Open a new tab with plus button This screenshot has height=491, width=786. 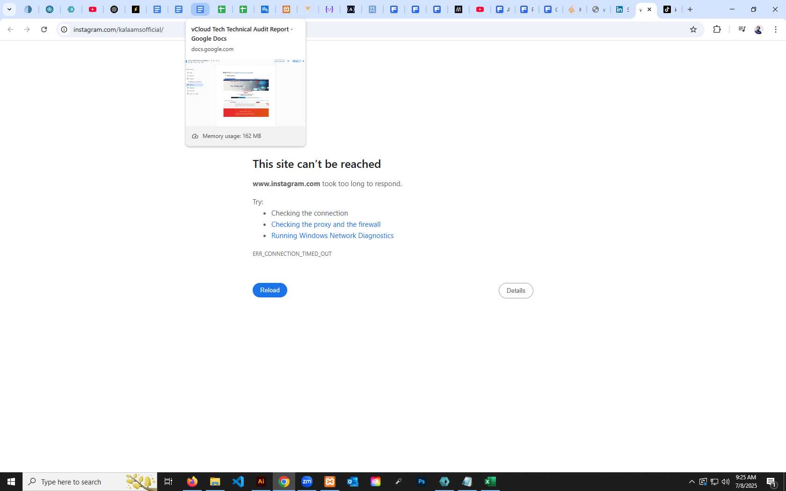(690, 9)
